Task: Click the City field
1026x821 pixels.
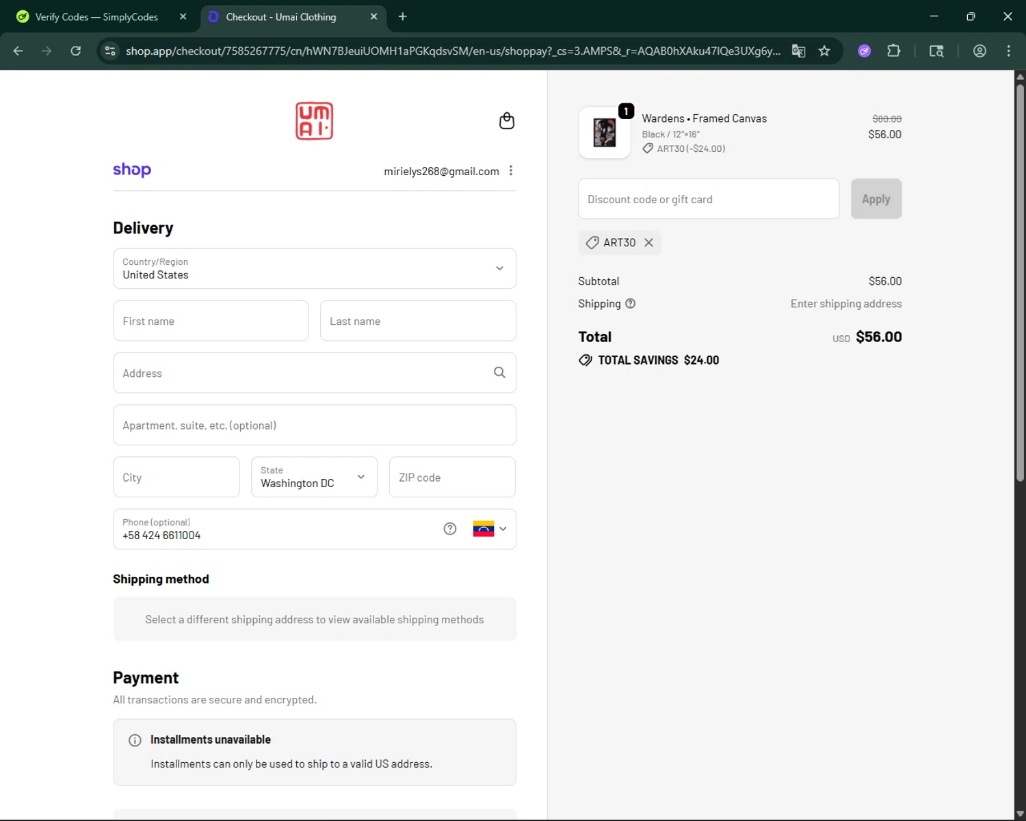Action: coord(176,477)
